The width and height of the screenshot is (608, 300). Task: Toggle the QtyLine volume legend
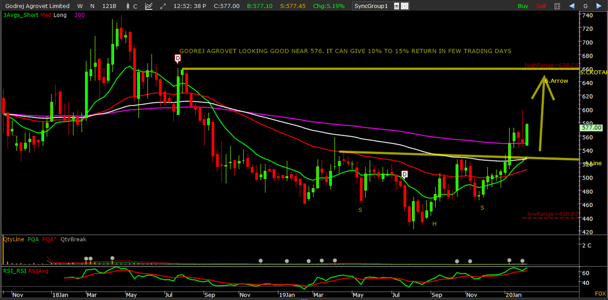point(13,239)
